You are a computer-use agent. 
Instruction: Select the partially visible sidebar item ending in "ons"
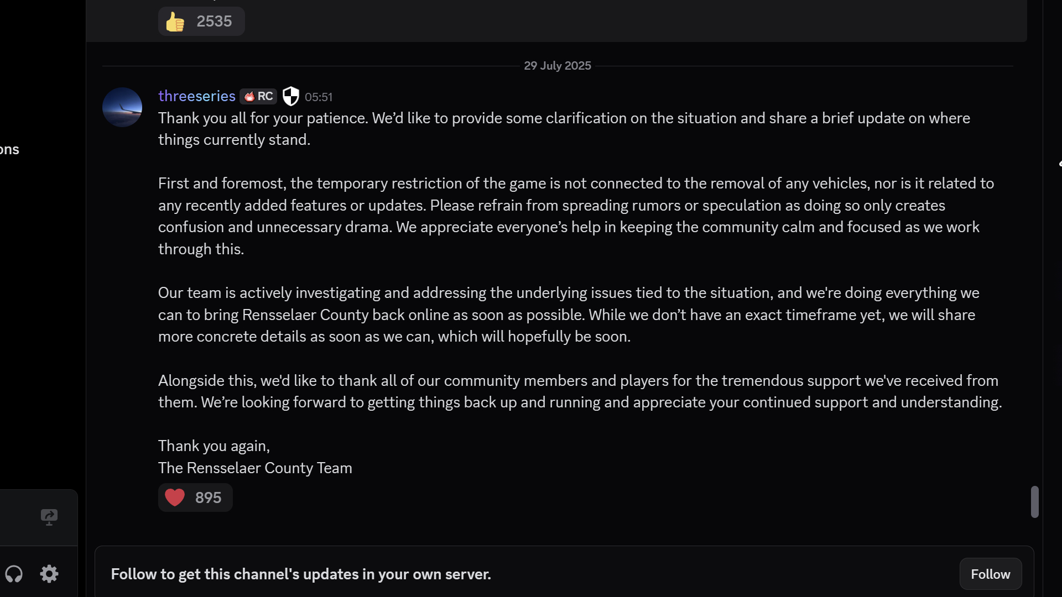point(9,150)
